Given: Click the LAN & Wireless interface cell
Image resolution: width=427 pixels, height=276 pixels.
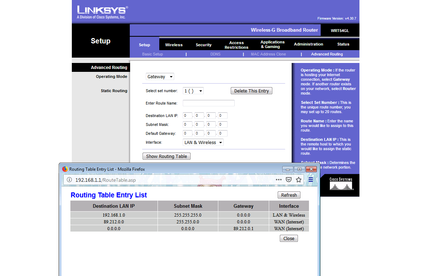Looking at the screenshot, I should pos(289,215).
